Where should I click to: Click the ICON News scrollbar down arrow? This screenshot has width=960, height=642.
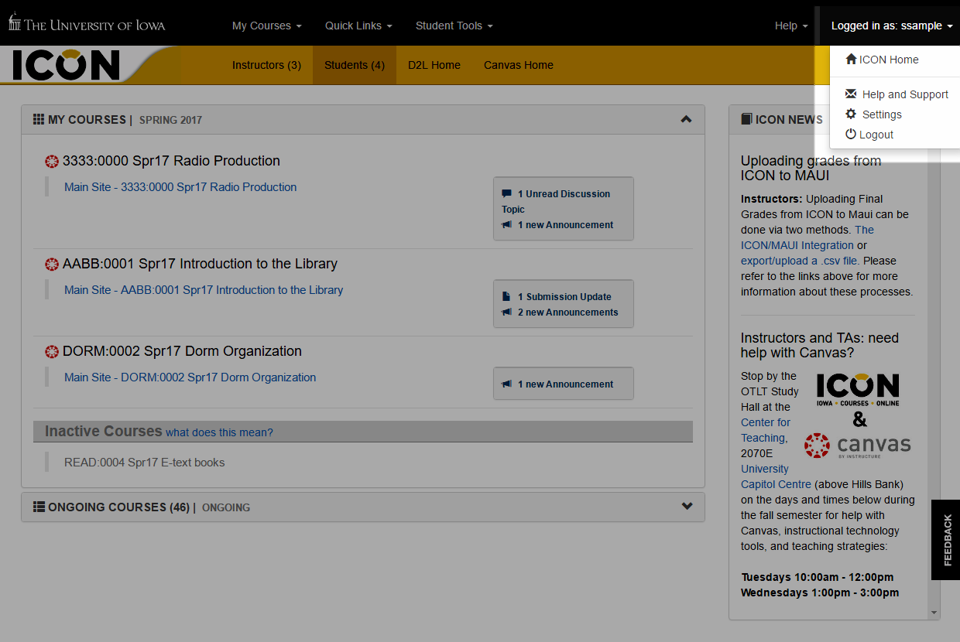coord(934,613)
